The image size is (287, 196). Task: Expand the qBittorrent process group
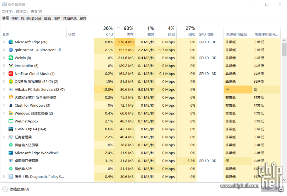4,50
